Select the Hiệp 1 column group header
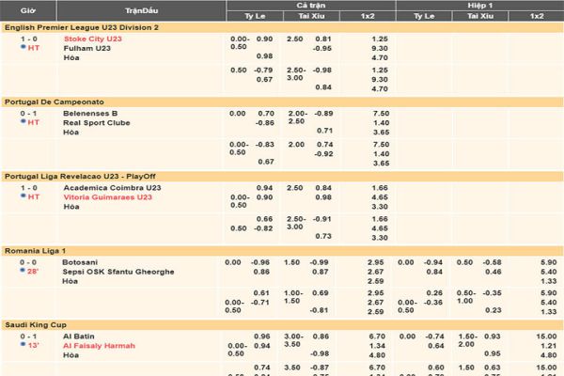The height and width of the screenshot is (376, 564). (x=479, y=5)
